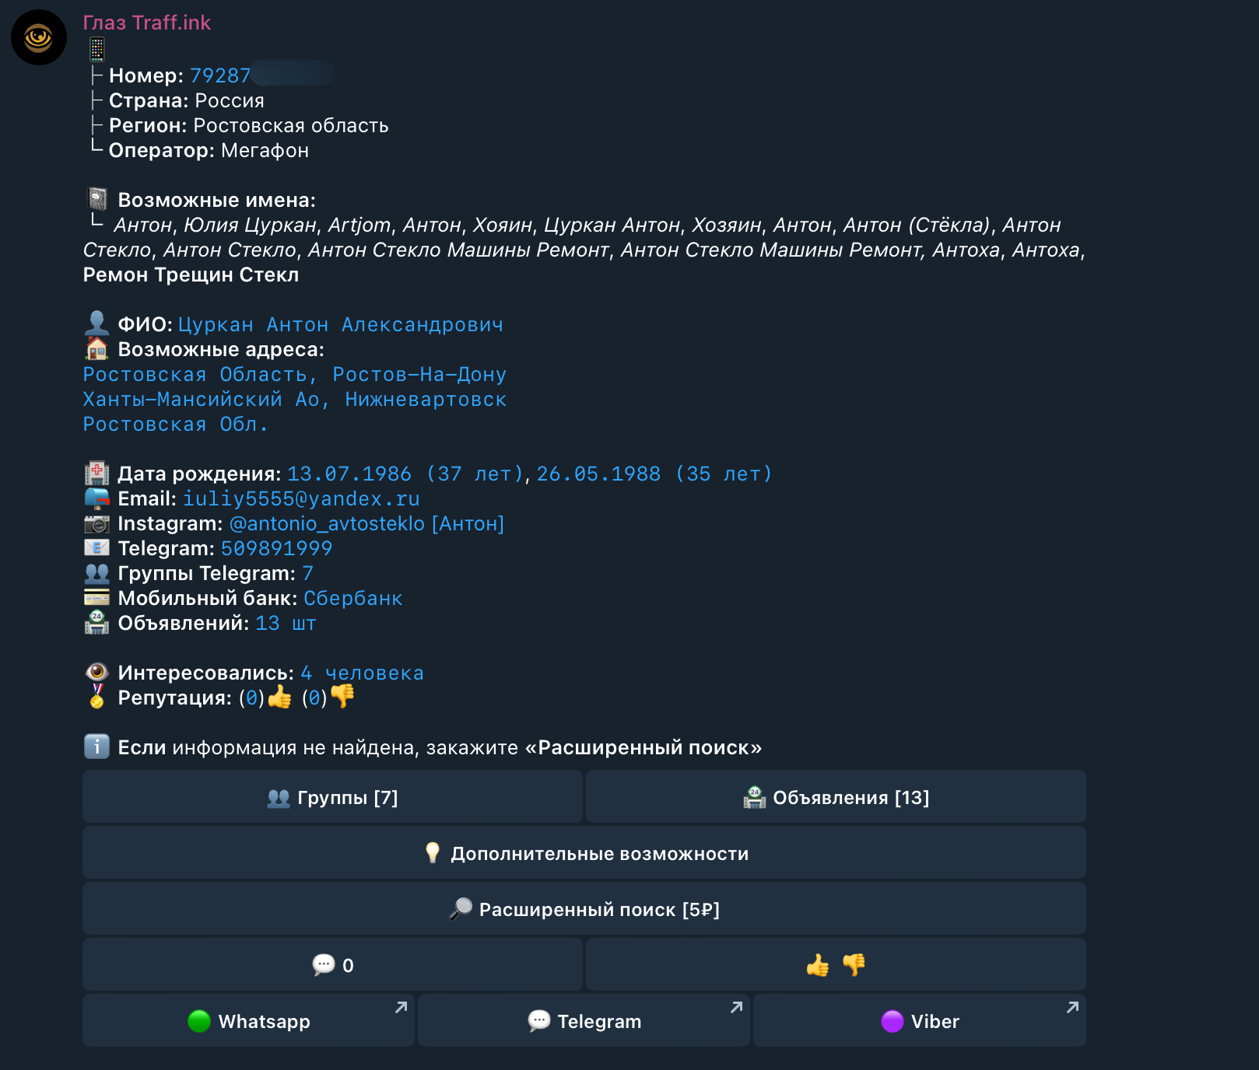1259x1070 pixels.
Task: Open the Объявления [13] button
Action: click(x=836, y=797)
